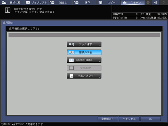Click the 18:27 time display
The height and width of the screenshot is (126, 168).
[x=7, y=124]
